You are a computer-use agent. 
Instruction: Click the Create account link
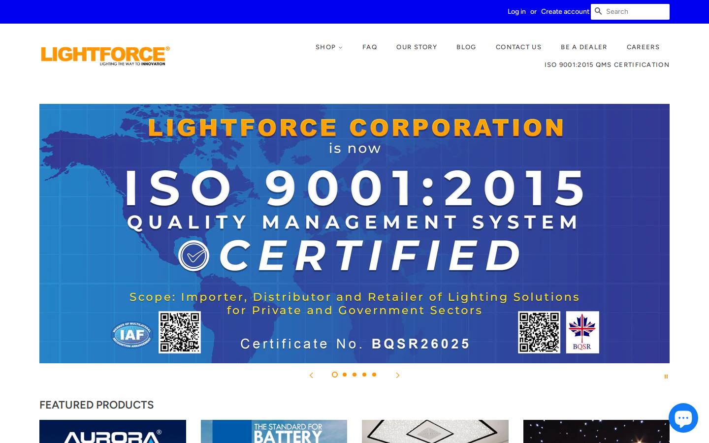[565, 11]
